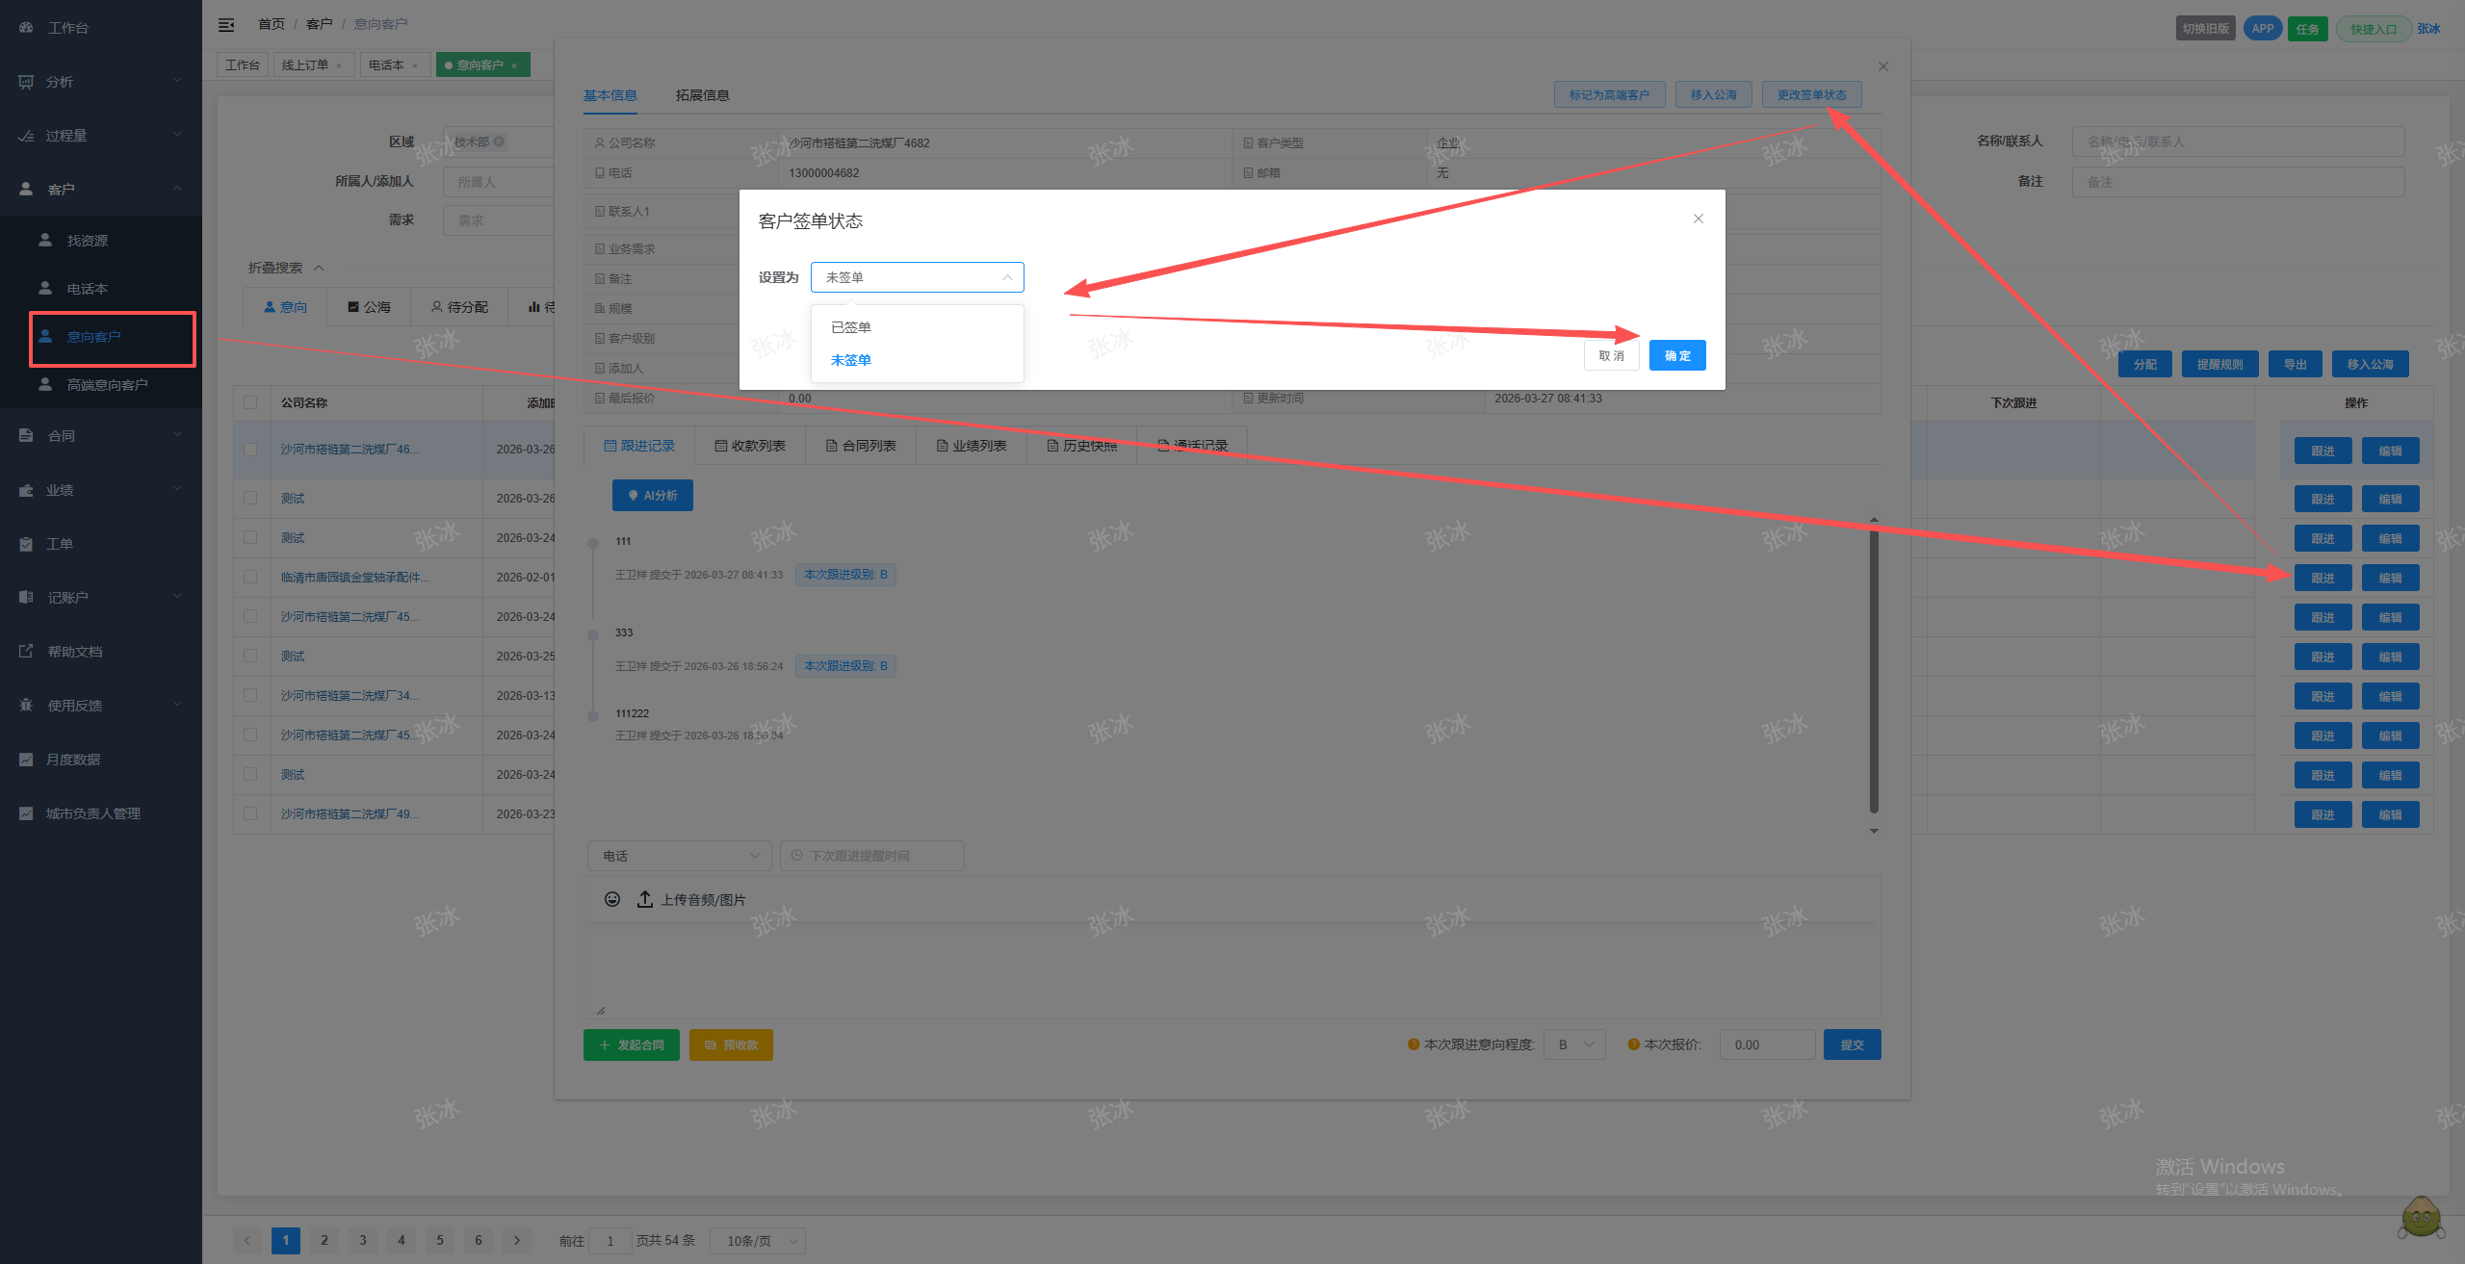Switch to the 历史快照 tab
The width and height of the screenshot is (2465, 1264).
(x=1082, y=446)
